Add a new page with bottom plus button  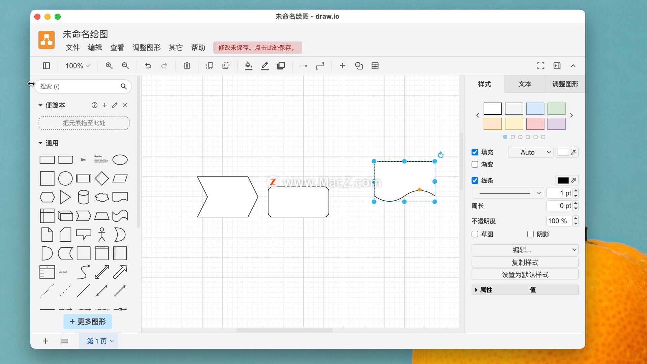[x=45, y=341]
